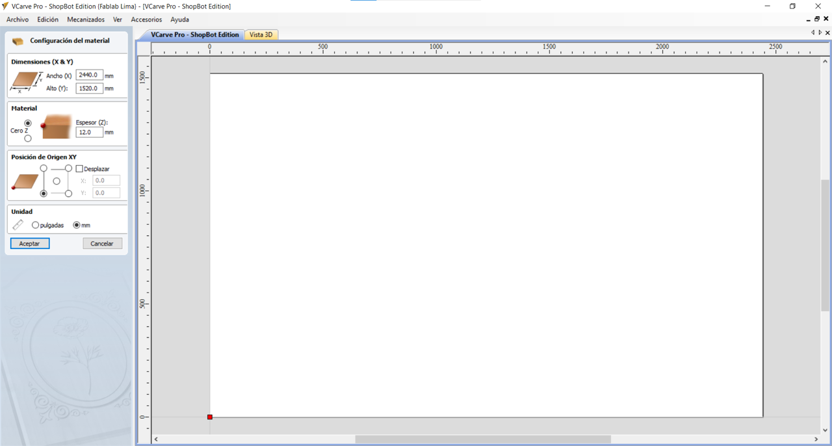Enable the Desplazar checkbox
The width and height of the screenshot is (832, 446).
point(79,169)
